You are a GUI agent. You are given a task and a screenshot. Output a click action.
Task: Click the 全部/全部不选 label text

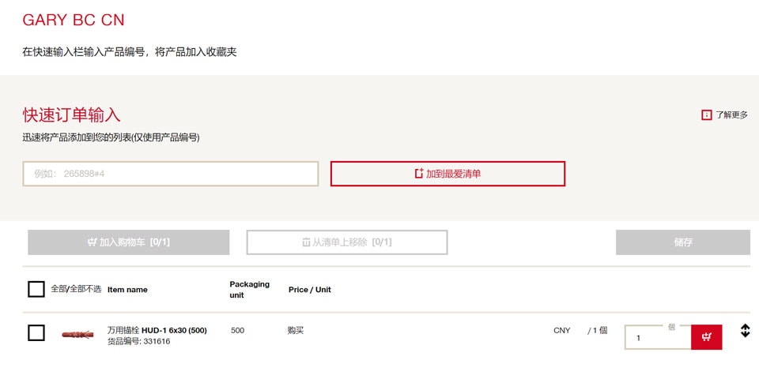click(x=76, y=289)
